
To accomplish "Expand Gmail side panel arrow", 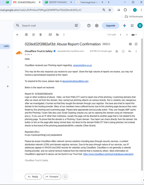I will (143, 180).
